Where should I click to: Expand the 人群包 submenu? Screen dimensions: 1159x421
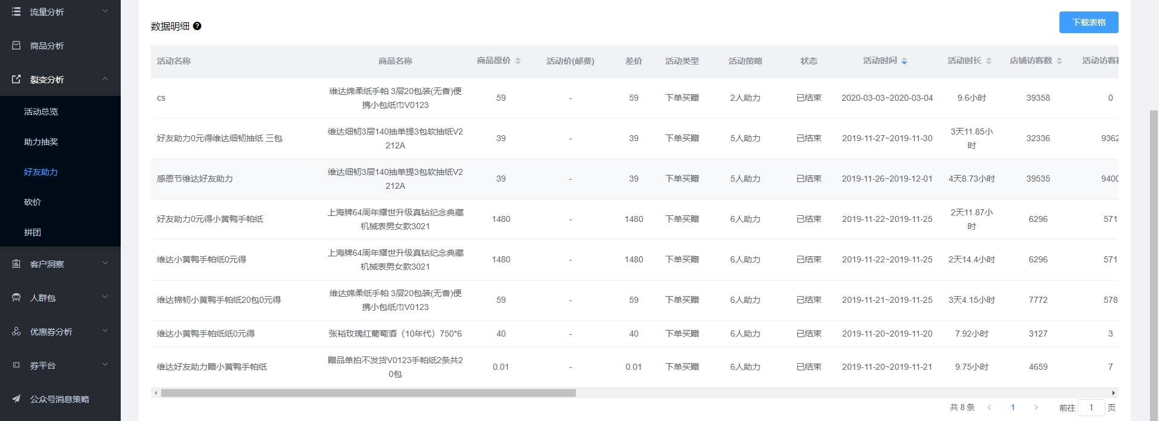104,297
